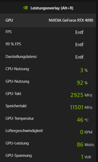This screenshot has height=162, width=98.
Task: Click the Darstellungslatenz label
Action: coord(21,57)
